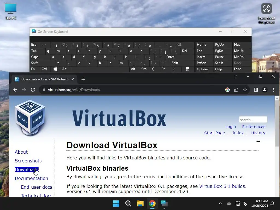Go to Start Page link

[x=214, y=133]
